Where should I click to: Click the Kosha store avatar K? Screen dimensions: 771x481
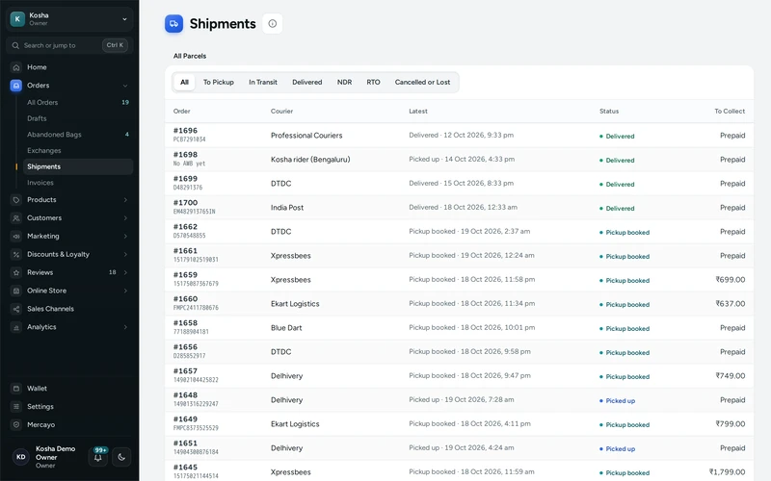(17, 18)
